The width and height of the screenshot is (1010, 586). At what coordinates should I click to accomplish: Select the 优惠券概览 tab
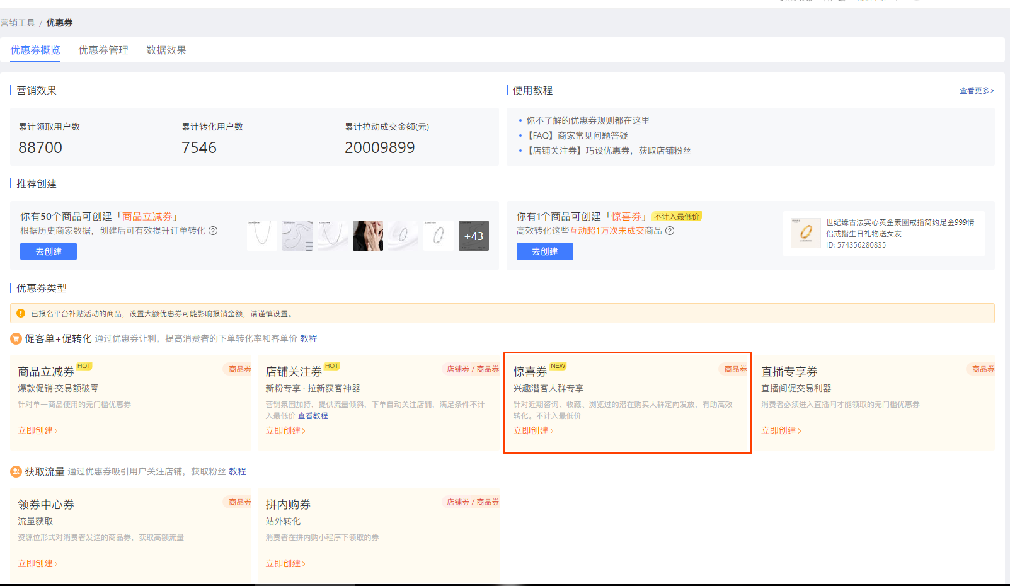click(35, 50)
